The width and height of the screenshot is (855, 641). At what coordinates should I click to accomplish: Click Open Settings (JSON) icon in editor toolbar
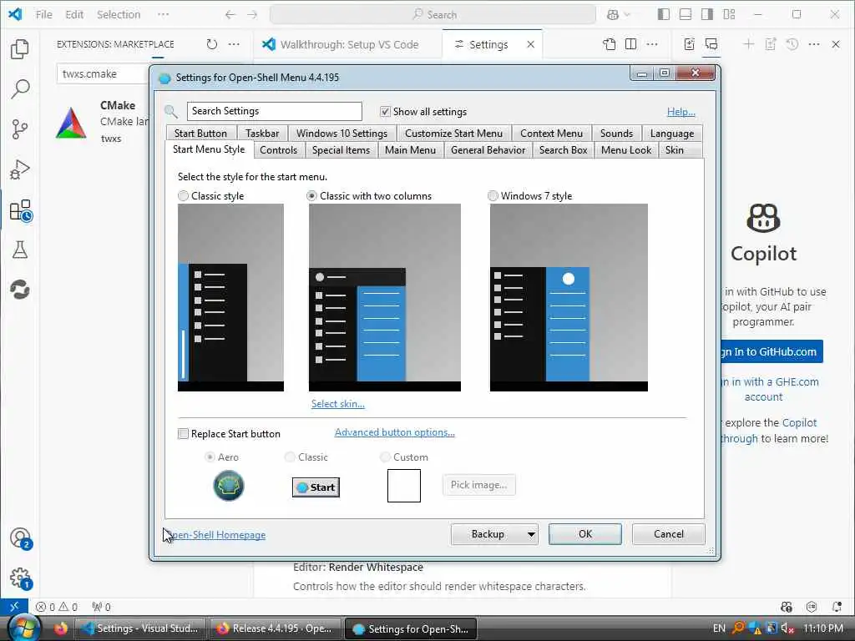coord(609,44)
